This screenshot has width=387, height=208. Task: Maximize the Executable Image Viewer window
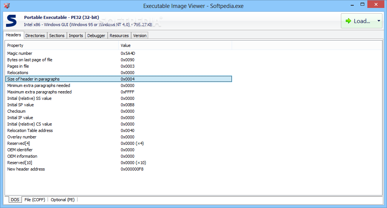coord(362,5)
